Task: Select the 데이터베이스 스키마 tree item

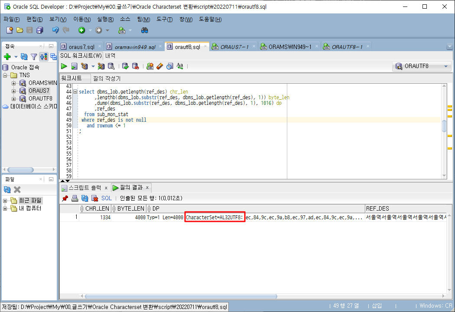Action: 33,107
